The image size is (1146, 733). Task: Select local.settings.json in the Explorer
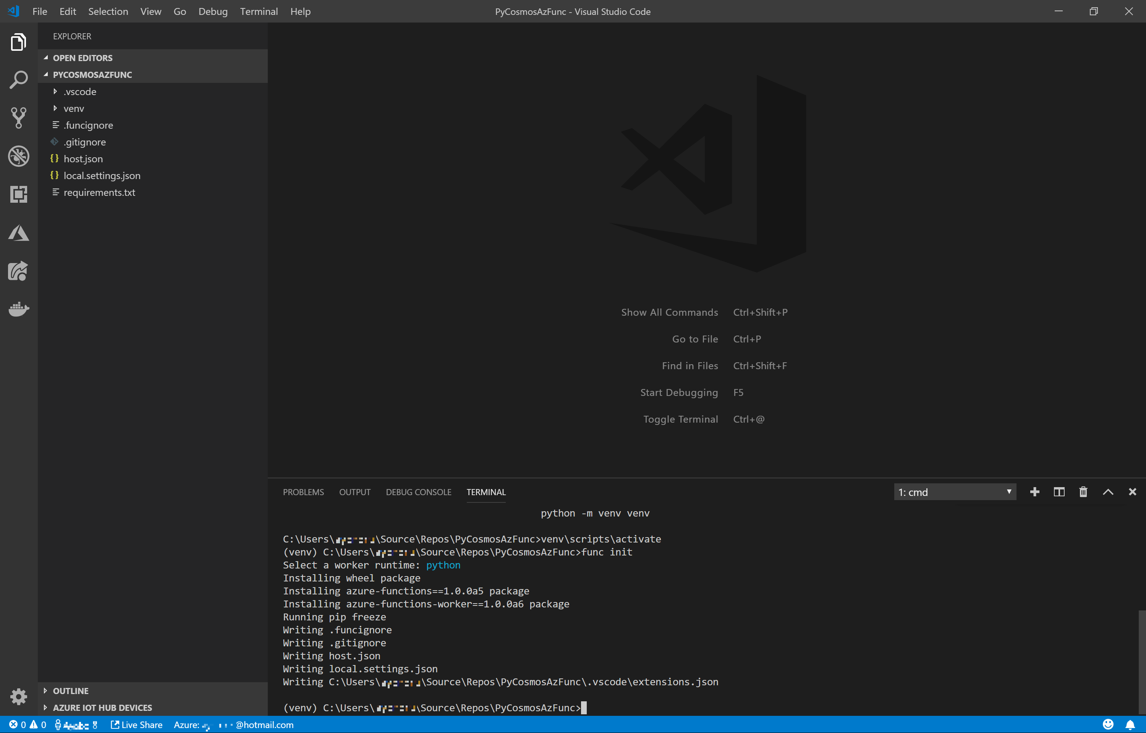pyautogui.click(x=102, y=175)
